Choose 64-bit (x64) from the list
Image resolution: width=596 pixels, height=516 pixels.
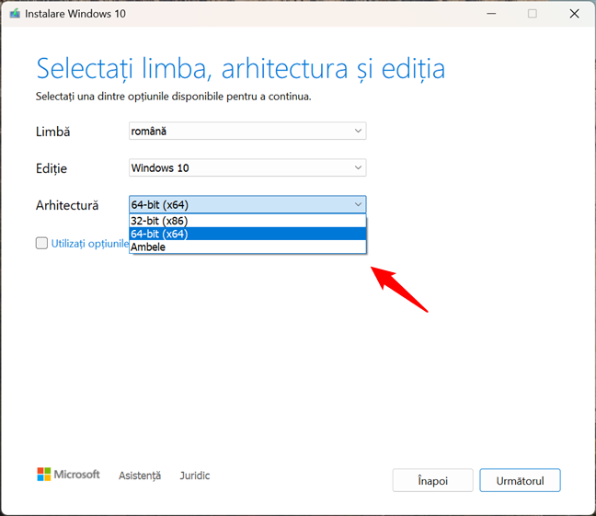(x=247, y=234)
